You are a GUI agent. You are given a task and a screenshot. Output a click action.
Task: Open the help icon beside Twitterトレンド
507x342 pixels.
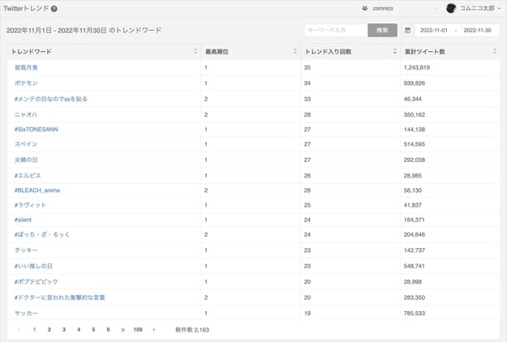[54, 9]
